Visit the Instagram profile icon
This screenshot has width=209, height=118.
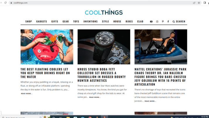[x=157, y=22]
